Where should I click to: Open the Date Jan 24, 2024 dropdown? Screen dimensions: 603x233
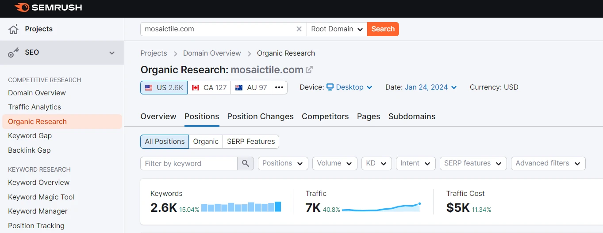point(430,87)
